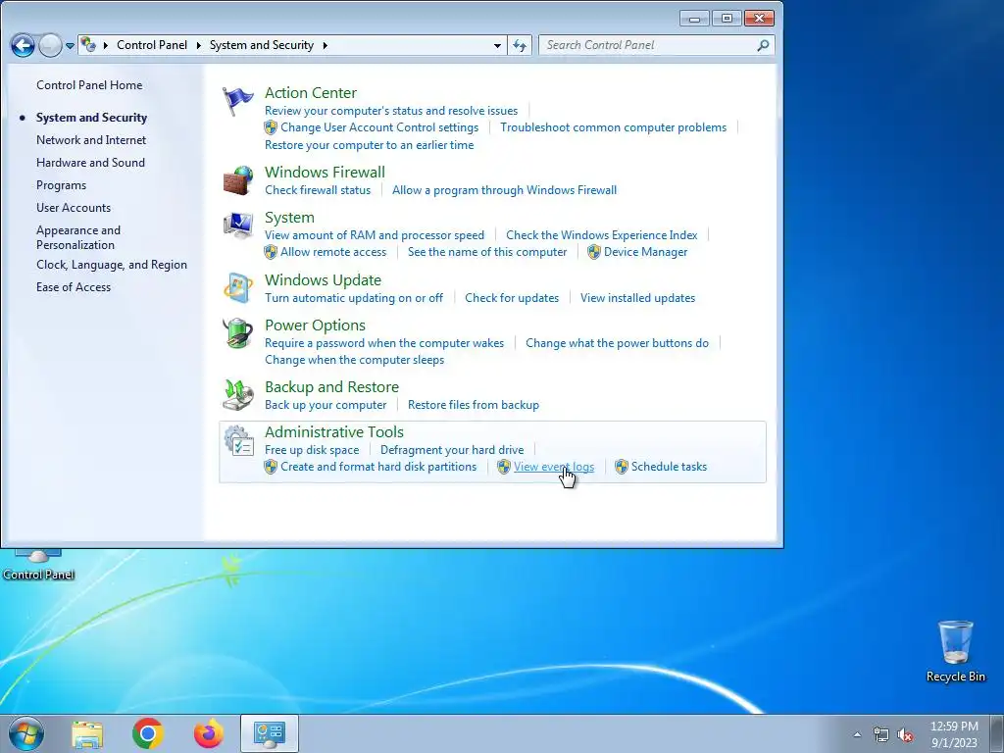Select Network and Internet in sidebar
This screenshot has height=753, width=1004.
pos(91,140)
